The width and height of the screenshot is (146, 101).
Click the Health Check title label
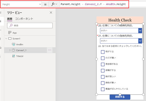120,20
